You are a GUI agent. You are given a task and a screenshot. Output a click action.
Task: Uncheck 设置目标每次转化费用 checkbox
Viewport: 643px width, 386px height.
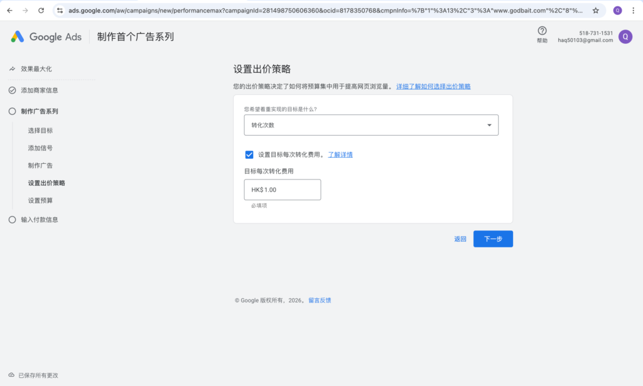[249, 154]
